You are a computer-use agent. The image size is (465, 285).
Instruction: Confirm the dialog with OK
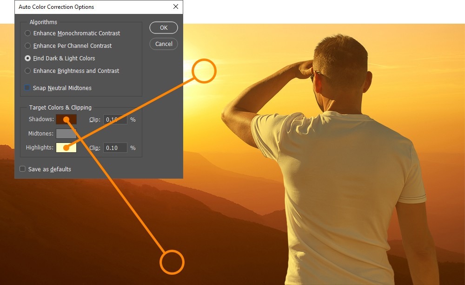164,27
